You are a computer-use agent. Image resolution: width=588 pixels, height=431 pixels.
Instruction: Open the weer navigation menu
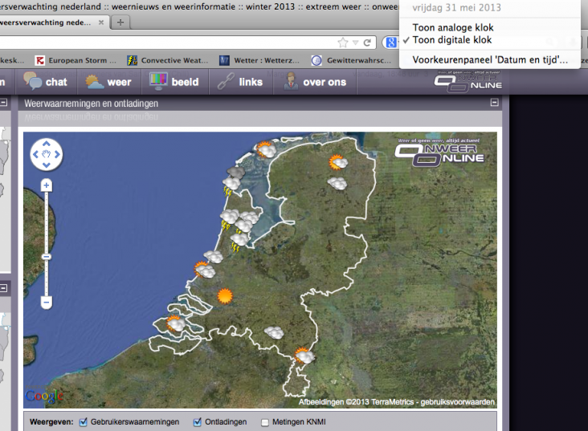click(109, 82)
